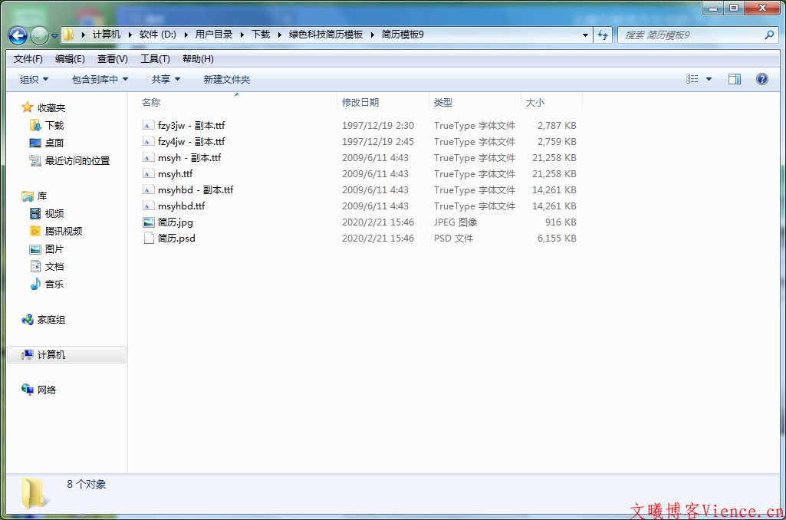786x520 pixels.
Task: Expand the 组织 dropdown menu
Action: [x=34, y=79]
